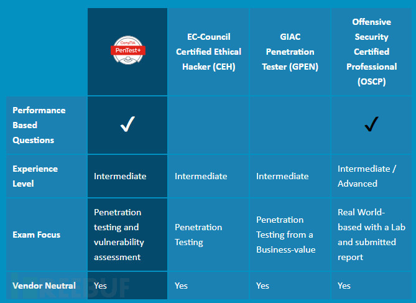Select Yes in the OSCP Vendor Neutral cell
This screenshot has width=416, height=303.
pyautogui.click(x=344, y=286)
